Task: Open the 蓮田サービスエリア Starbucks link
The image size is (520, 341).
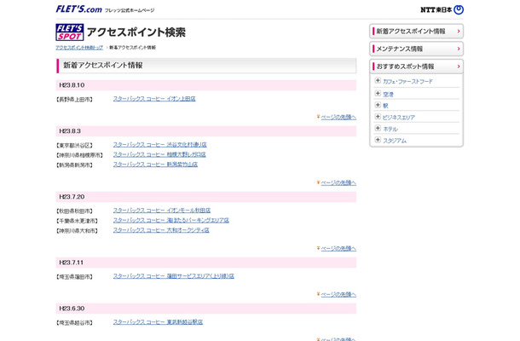Action: click(x=173, y=276)
